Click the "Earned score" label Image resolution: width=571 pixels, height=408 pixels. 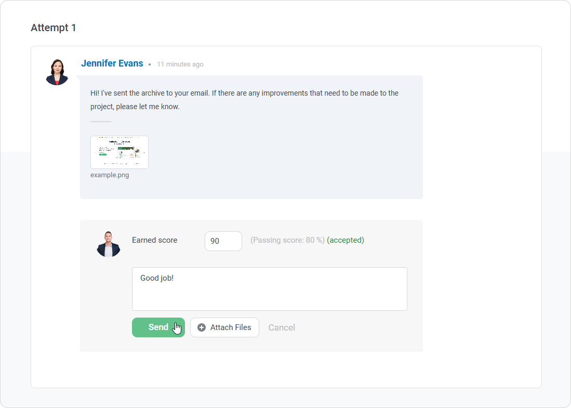[x=154, y=240]
